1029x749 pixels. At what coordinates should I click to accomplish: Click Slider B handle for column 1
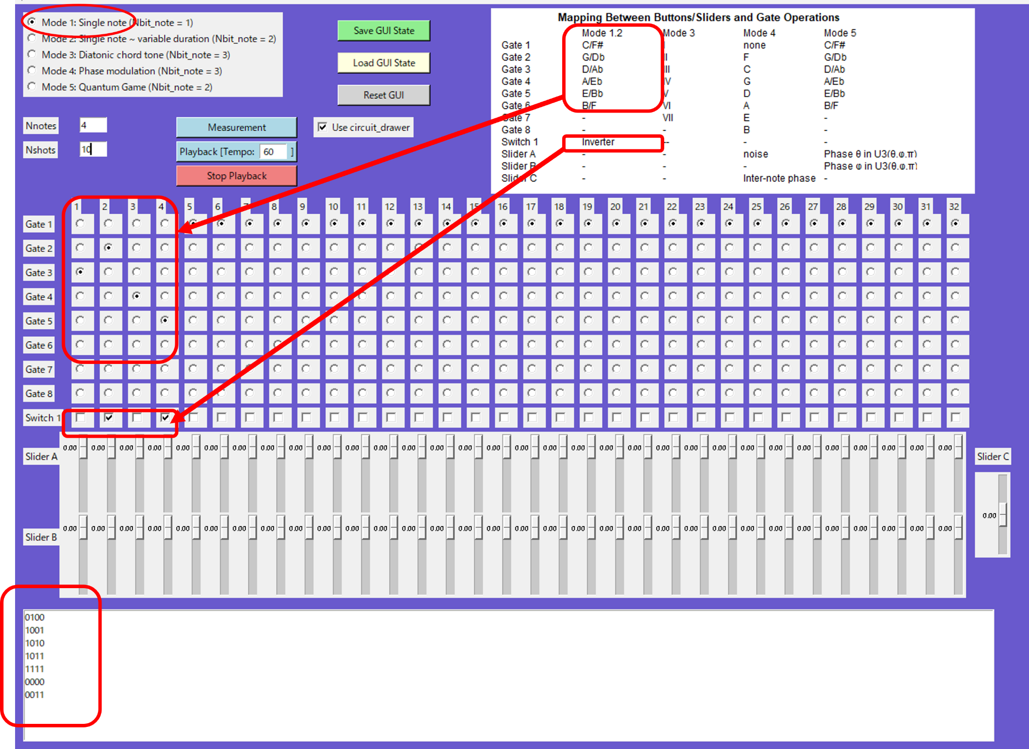click(83, 528)
